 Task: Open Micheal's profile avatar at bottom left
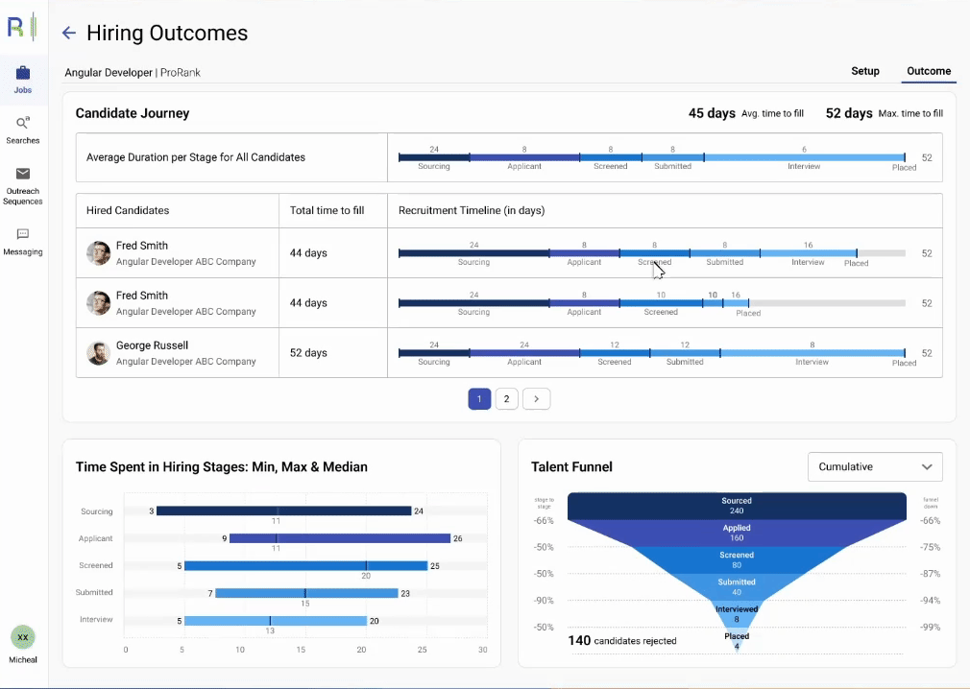click(x=22, y=639)
